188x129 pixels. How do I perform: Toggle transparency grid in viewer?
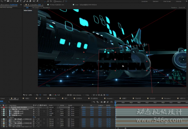coord(70,95)
